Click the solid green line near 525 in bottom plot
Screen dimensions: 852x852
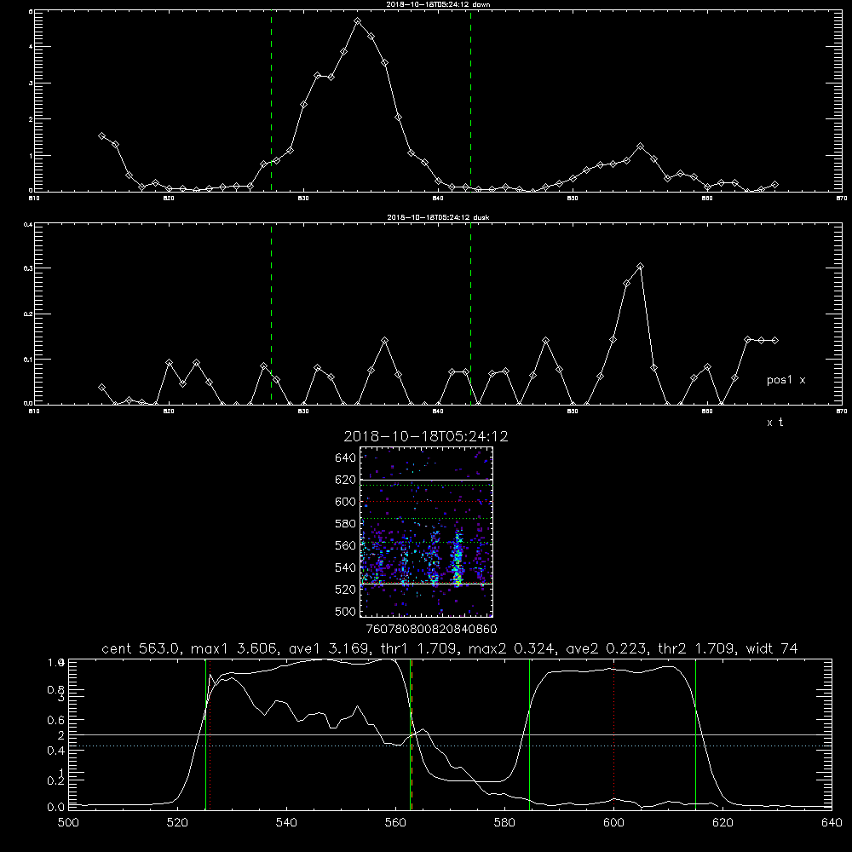pos(205,734)
